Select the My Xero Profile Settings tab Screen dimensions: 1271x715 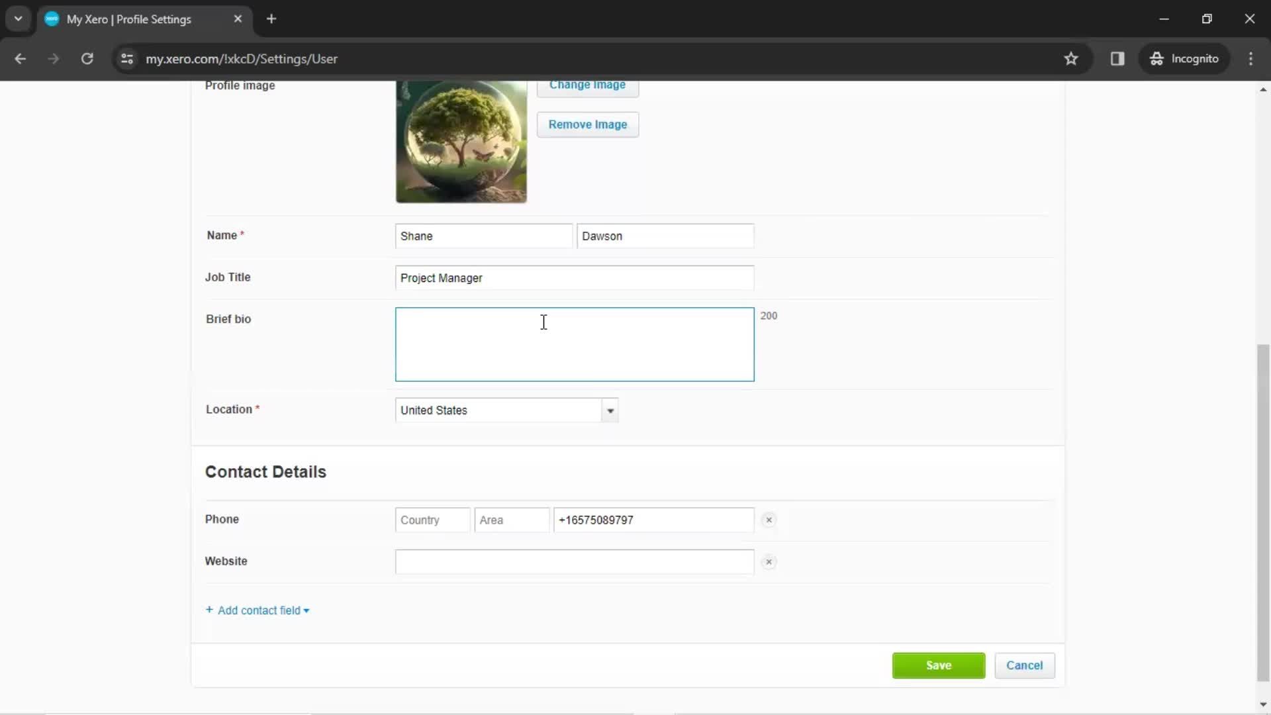click(x=144, y=19)
